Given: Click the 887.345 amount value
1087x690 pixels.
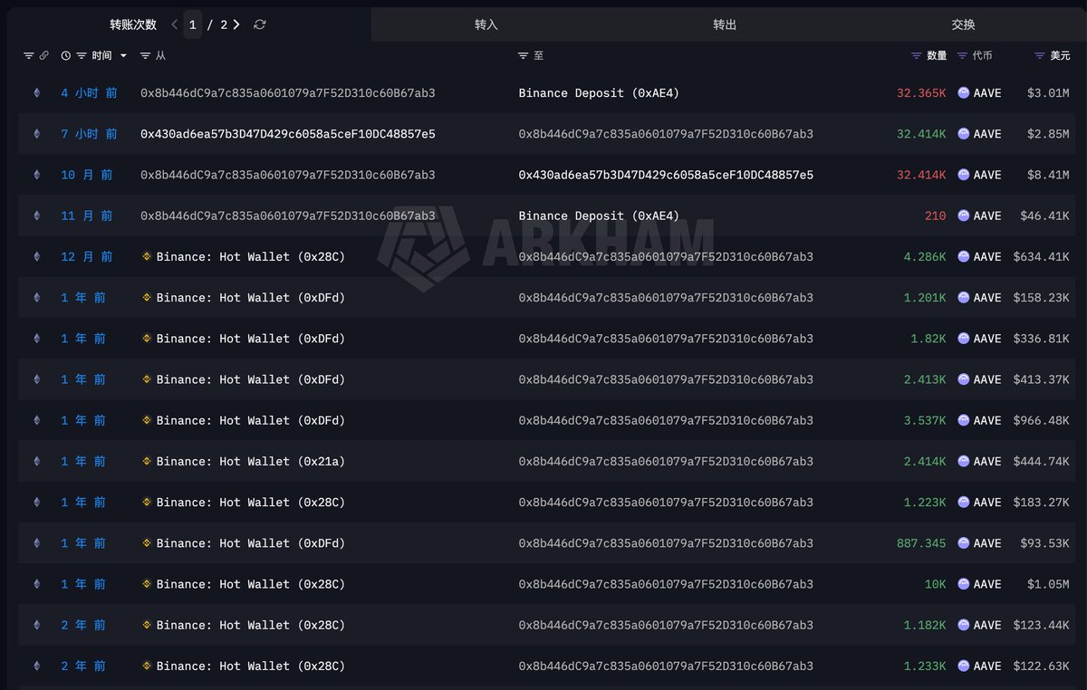Looking at the screenshot, I should (x=921, y=543).
